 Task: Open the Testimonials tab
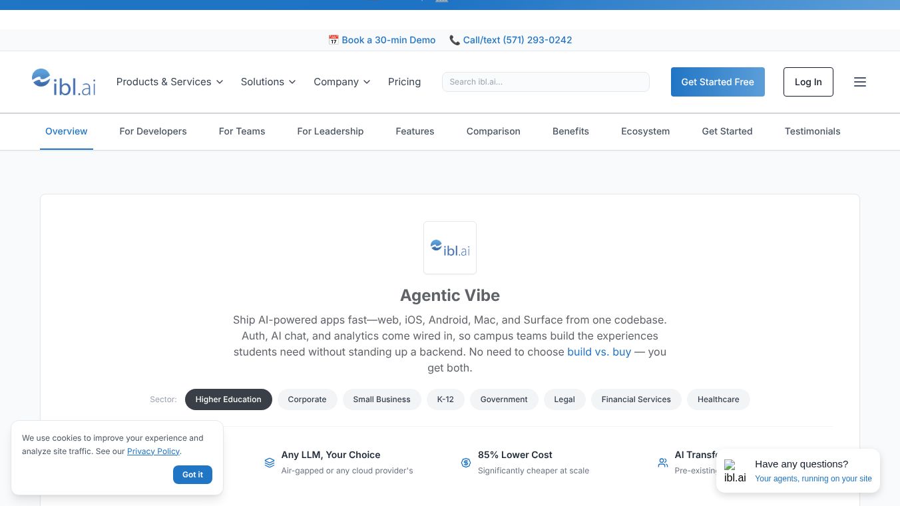pyautogui.click(x=813, y=131)
